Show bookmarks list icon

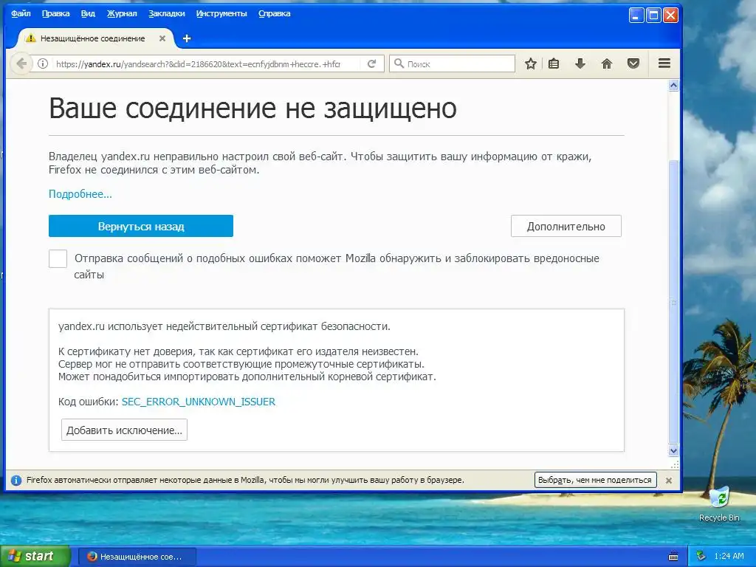(x=554, y=63)
